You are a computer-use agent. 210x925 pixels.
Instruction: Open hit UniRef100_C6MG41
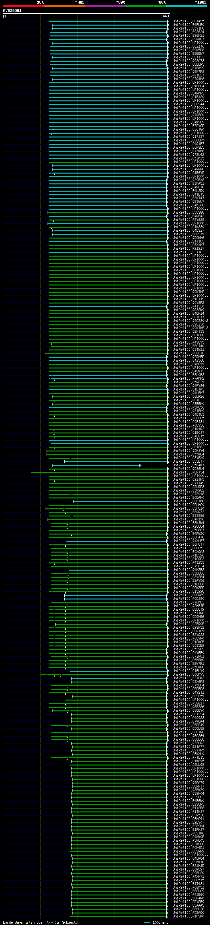(188, 819)
